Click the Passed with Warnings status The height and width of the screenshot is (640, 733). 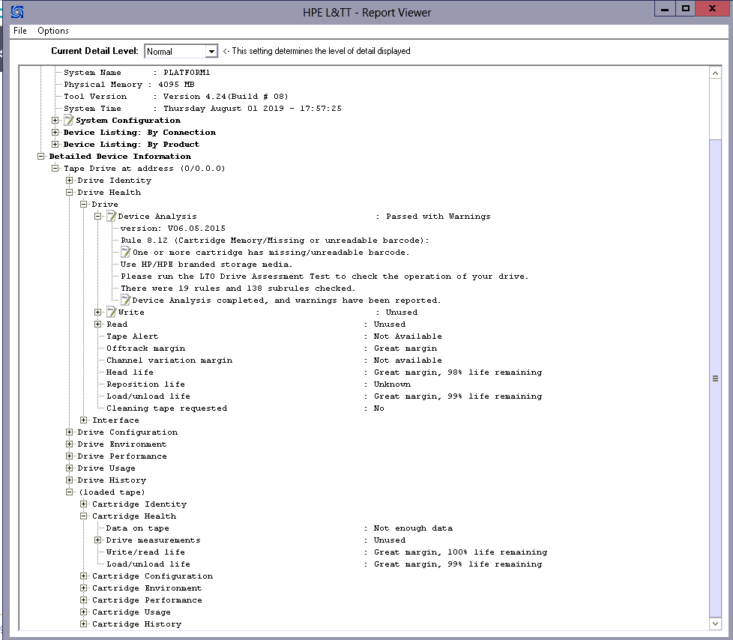click(x=438, y=216)
